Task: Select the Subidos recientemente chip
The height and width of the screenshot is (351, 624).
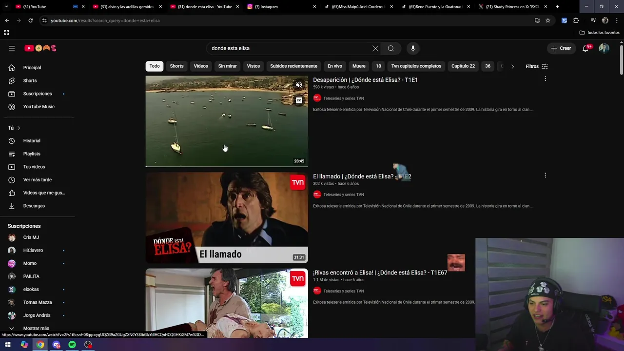Action: point(293,66)
